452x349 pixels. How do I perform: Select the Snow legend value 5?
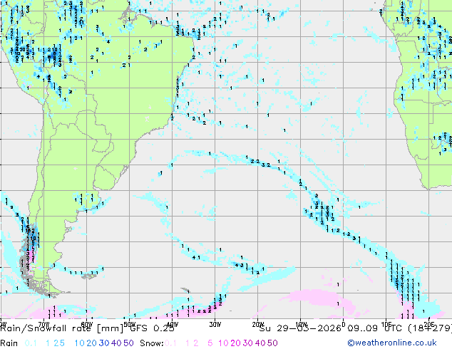210,343
